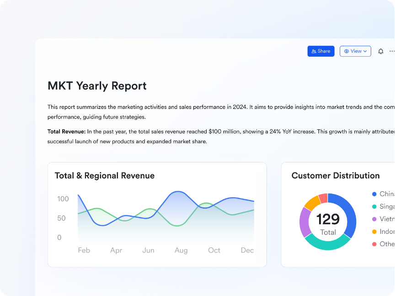Viewport: 395px width, 296px height.
Task: Click the orange Indonesia legend dot
Action: click(374, 232)
